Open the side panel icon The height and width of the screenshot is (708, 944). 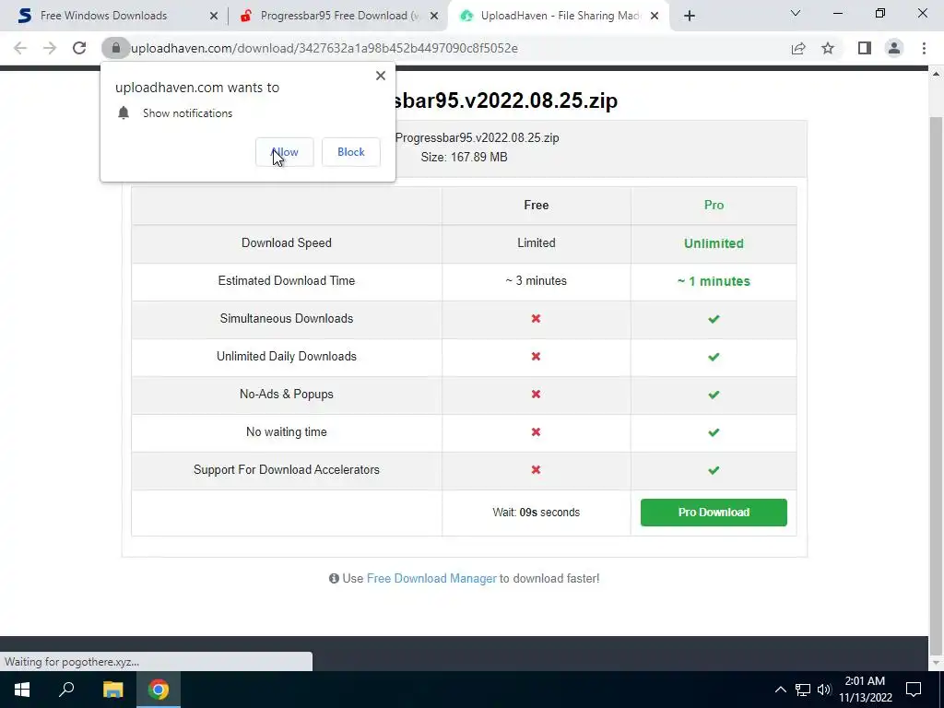(x=865, y=48)
